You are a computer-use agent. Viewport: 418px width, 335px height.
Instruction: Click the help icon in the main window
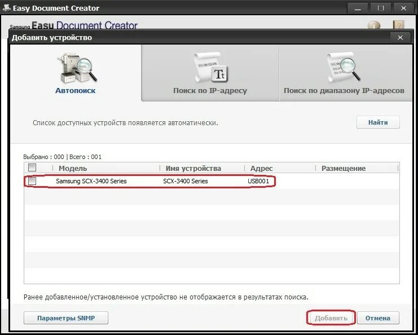coord(399,25)
